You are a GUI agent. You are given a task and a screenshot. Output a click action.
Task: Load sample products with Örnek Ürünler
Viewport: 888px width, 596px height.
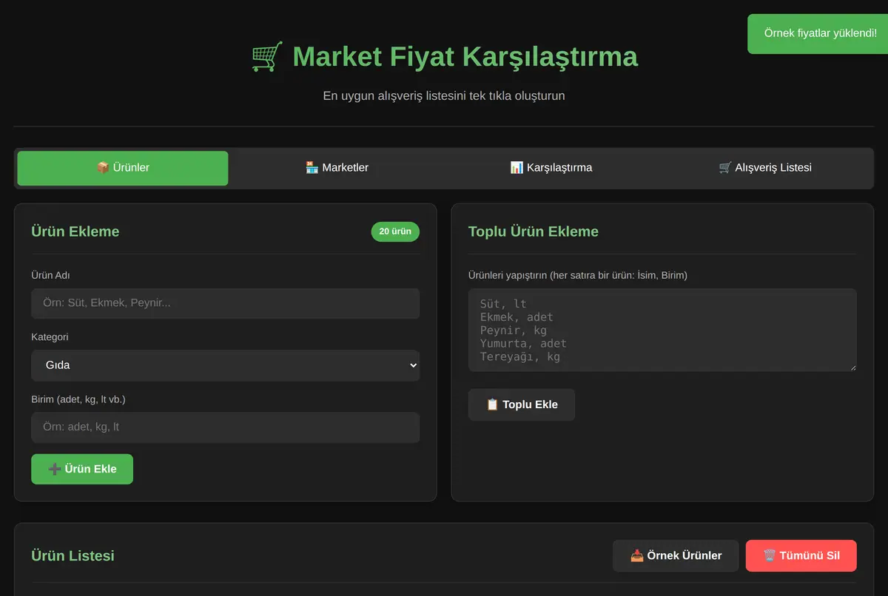pyautogui.click(x=676, y=555)
